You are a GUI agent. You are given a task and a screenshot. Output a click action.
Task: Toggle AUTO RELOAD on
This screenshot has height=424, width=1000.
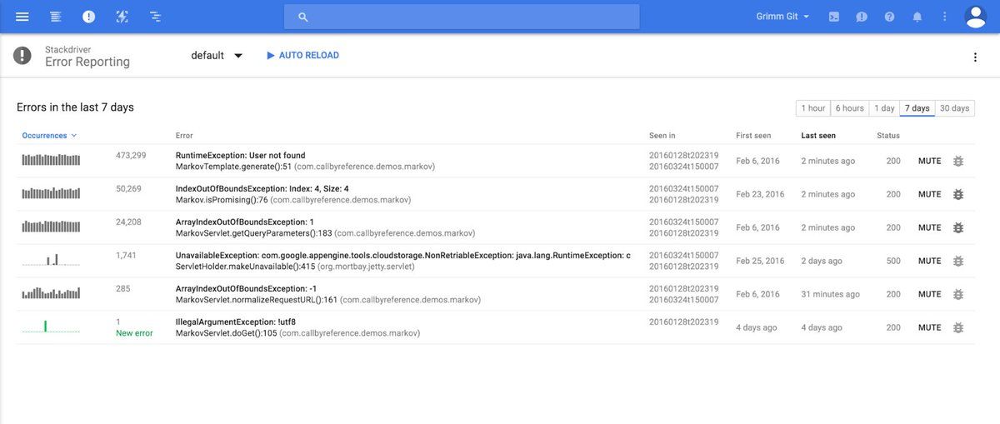[x=302, y=56]
